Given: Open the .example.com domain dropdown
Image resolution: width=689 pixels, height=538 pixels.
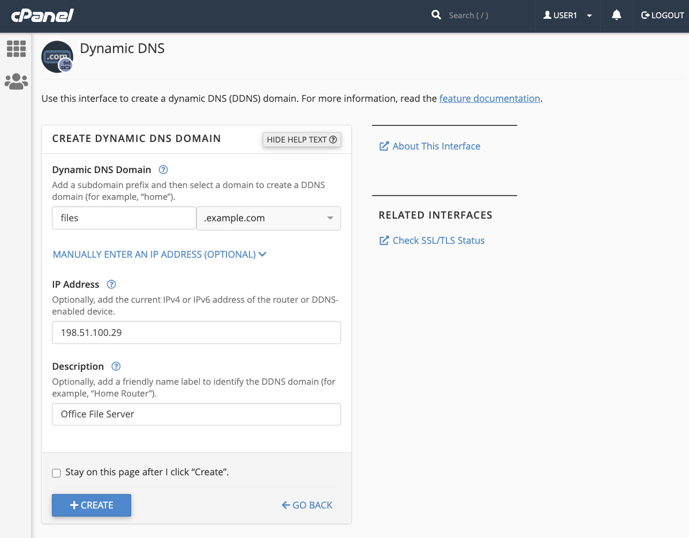Looking at the screenshot, I should (268, 218).
